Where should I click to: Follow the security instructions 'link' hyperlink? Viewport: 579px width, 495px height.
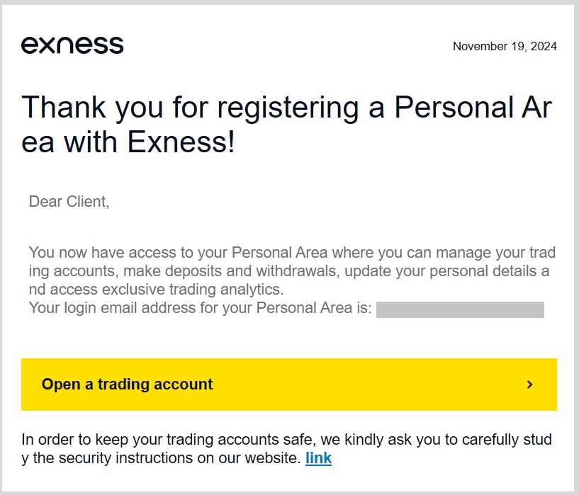point(318,457)
